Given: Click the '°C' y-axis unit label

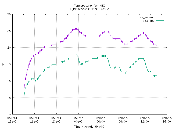Looking at the screenshot, I should click(x=3, y=64).
